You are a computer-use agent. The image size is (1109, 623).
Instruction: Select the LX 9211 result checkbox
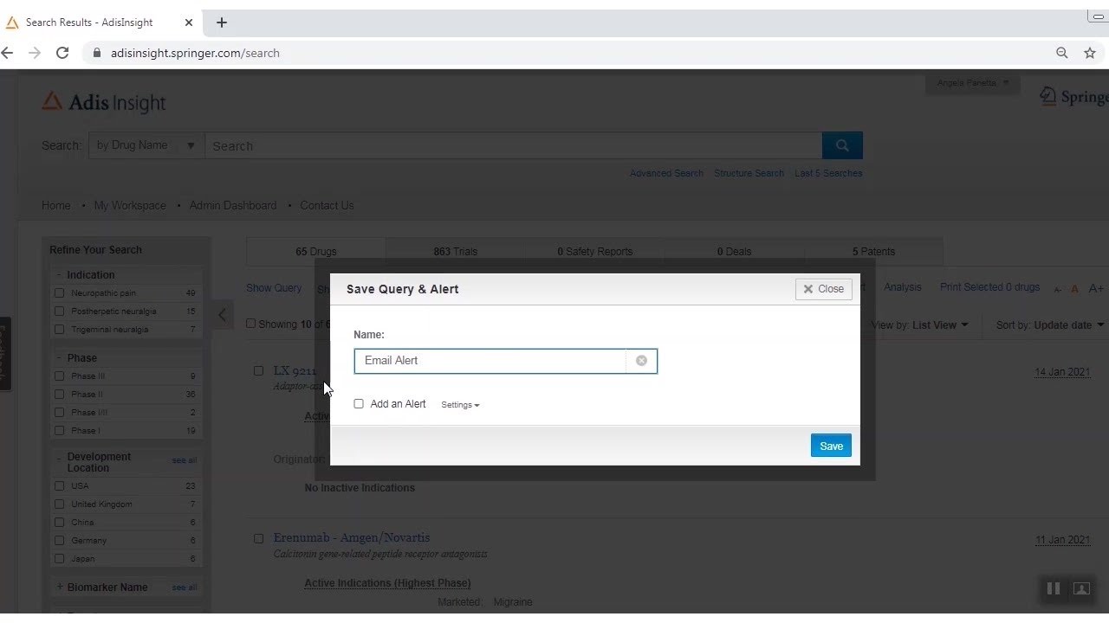(x=258, y=370)
